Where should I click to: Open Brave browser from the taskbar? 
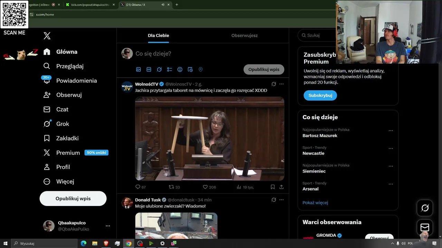(106, 244)
